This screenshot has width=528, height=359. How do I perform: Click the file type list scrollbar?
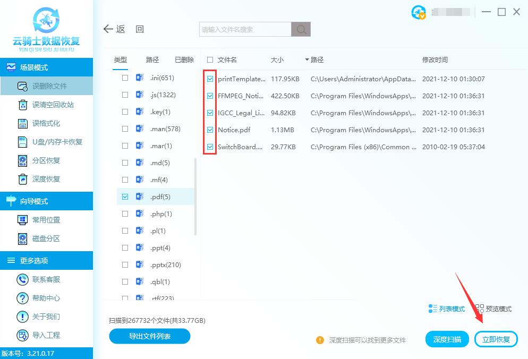point(195,196)
